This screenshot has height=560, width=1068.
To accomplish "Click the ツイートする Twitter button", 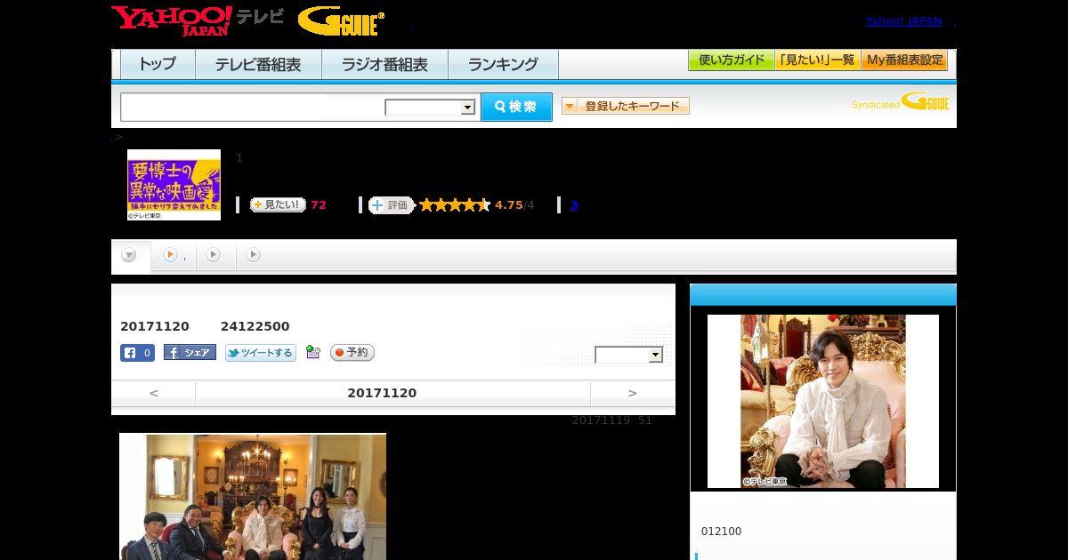I will 260,353.
